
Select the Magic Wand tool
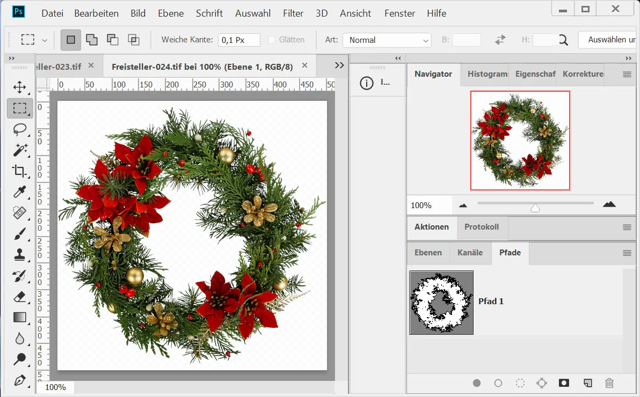coord(20,150)
